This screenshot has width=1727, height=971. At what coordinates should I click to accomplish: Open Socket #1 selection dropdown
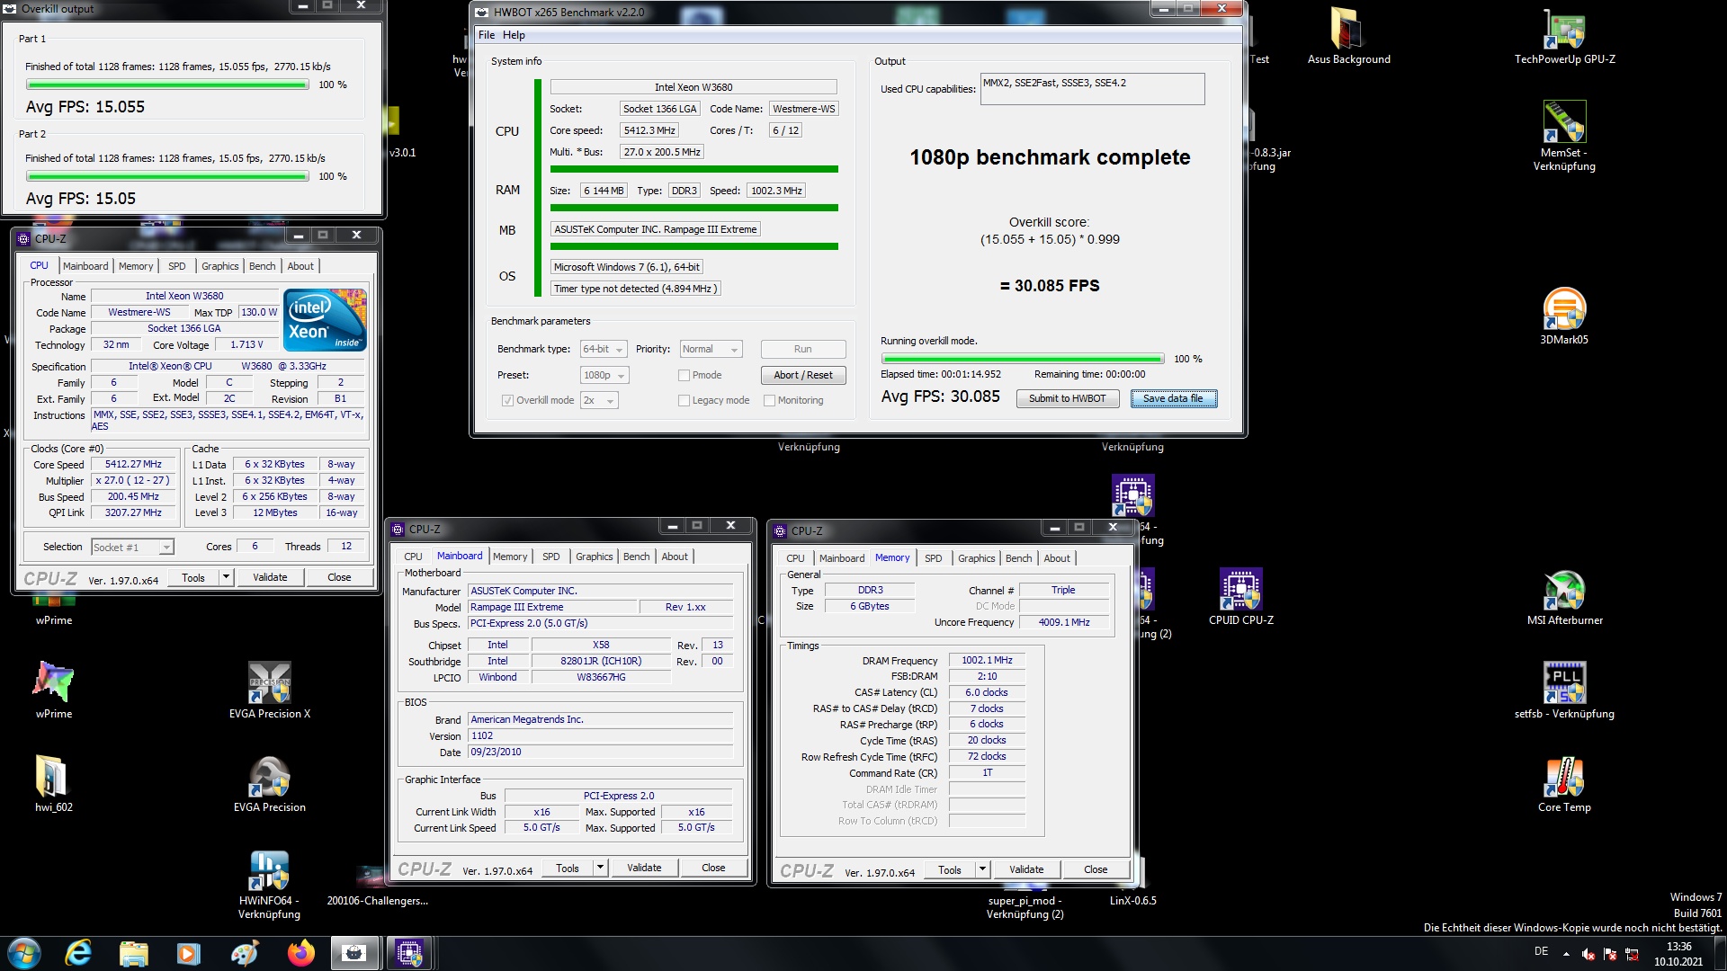pos(132,548)
